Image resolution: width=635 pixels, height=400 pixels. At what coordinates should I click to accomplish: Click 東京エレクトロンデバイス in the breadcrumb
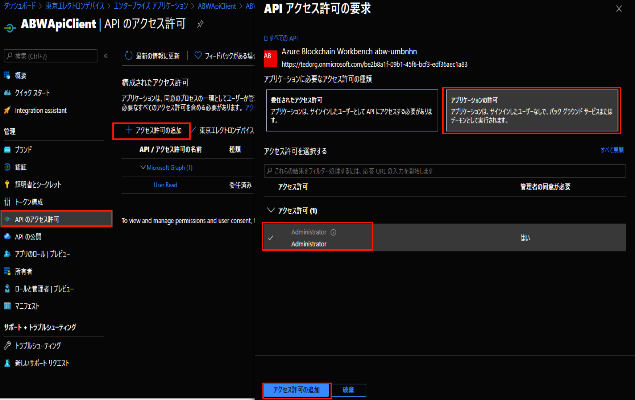[75, 6]
